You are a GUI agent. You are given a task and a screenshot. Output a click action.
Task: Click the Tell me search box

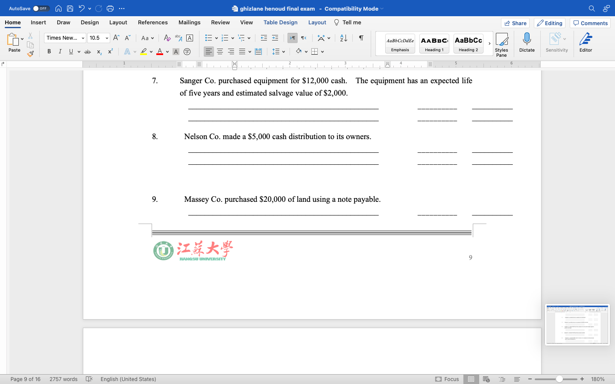tap(348, 23)
